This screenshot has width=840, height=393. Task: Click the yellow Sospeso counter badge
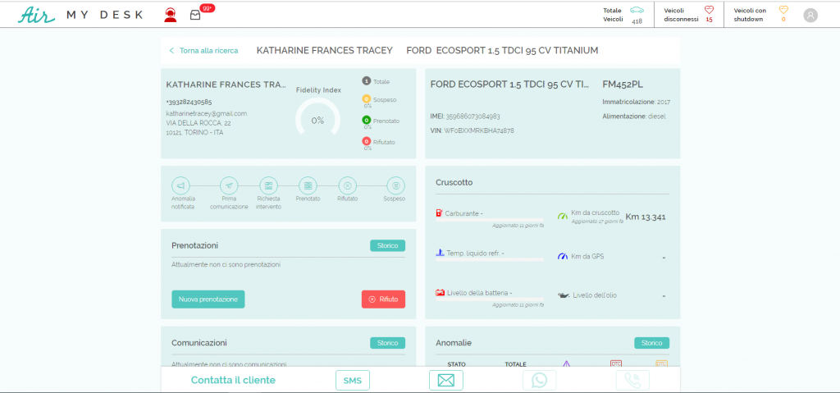click(x=367, y=99)
